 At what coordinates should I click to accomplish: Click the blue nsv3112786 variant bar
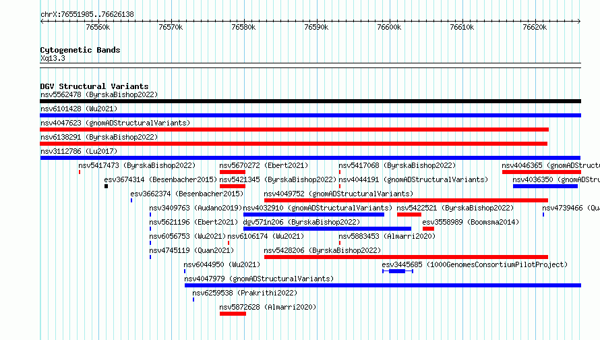[310, 158]
